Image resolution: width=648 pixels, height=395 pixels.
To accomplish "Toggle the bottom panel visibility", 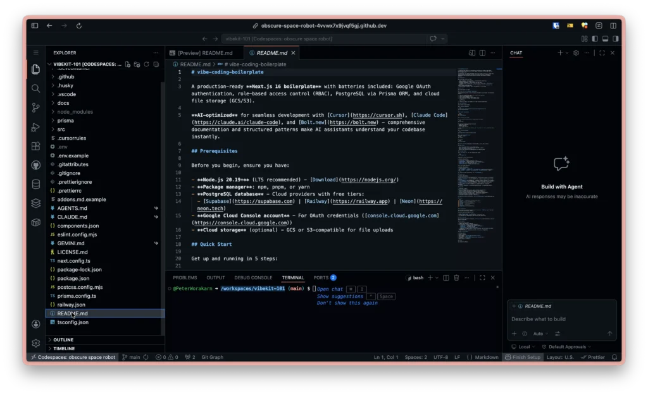I will (x=605, y=39).
